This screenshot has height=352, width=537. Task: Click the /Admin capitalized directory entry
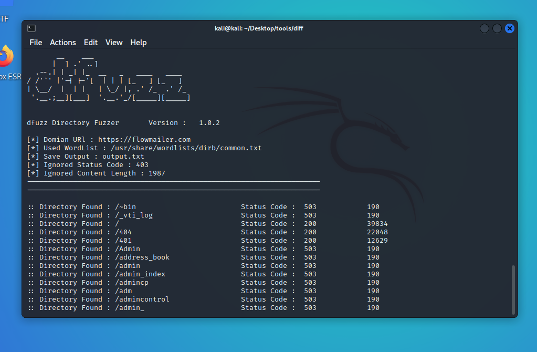click(128, 249)
